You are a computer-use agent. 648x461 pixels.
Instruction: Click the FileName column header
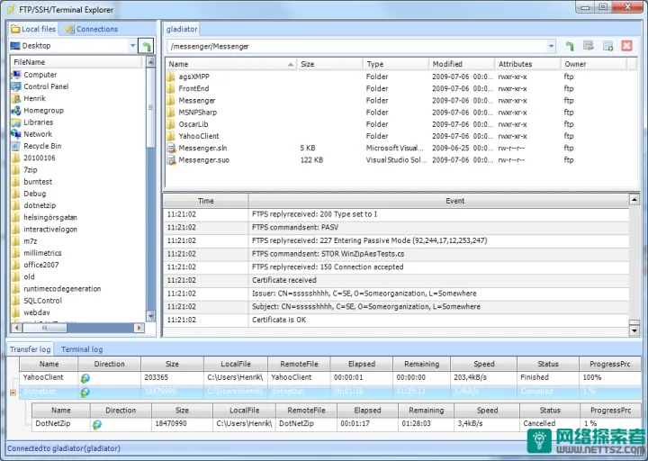coord(76,62)
